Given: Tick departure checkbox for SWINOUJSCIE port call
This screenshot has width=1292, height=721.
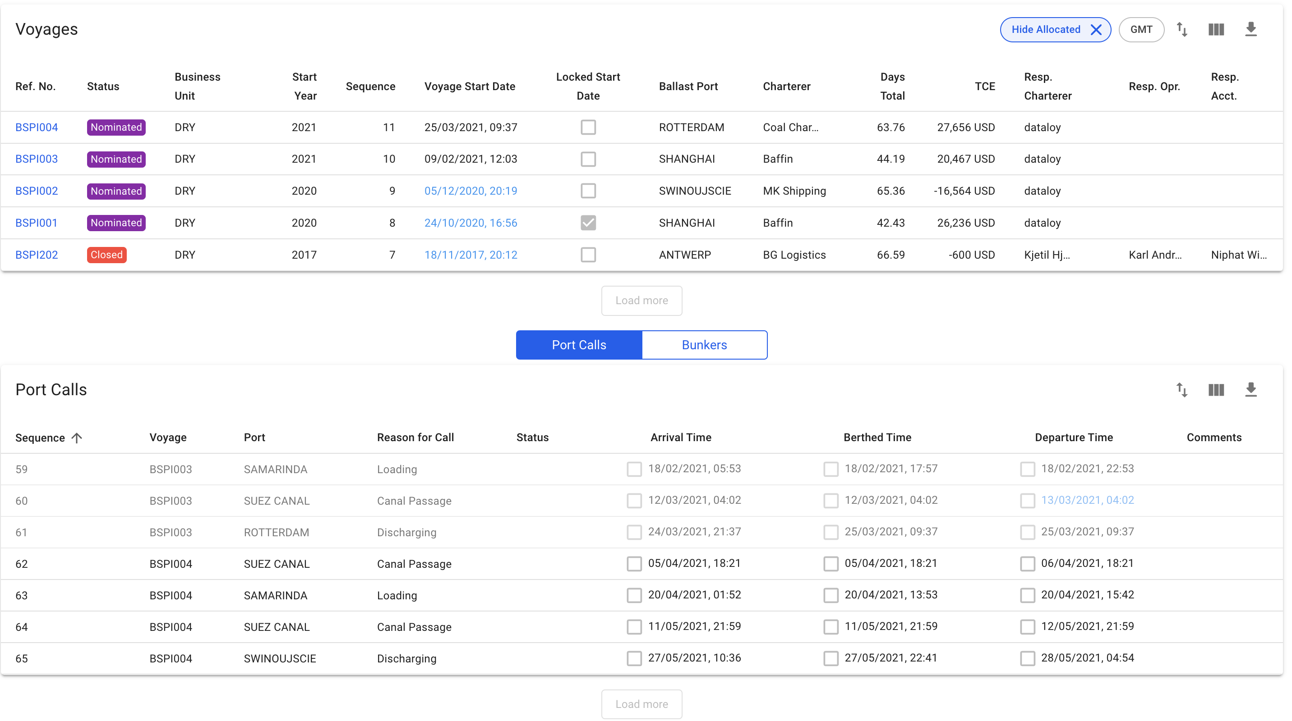Looking at the screenshot, I should coord(1027,658).
